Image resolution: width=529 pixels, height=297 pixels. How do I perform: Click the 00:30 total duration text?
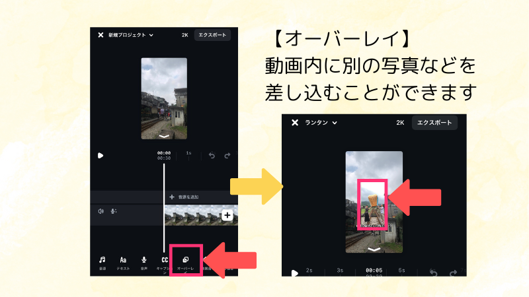(x=164, y=158)
